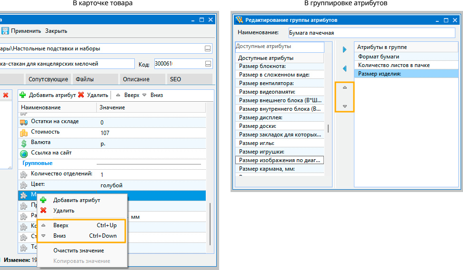Click Групповые section header
This screenshot has width=463, height=270.
pos(38,163)
